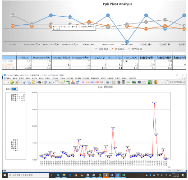Select the 4HMAC column header in pivot table
Screen dimensions: 188x180
[24, 58]
